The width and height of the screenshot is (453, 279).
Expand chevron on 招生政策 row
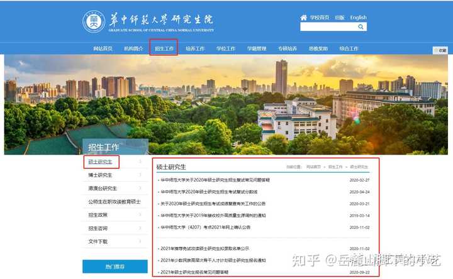click(140, 215)
